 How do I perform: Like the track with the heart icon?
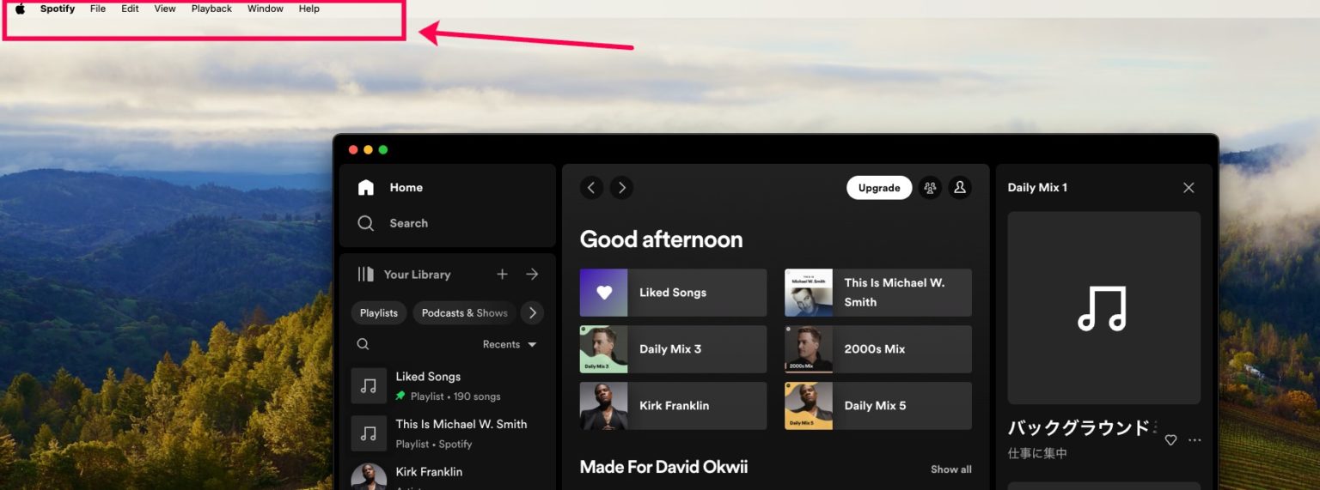(1170, 440)
